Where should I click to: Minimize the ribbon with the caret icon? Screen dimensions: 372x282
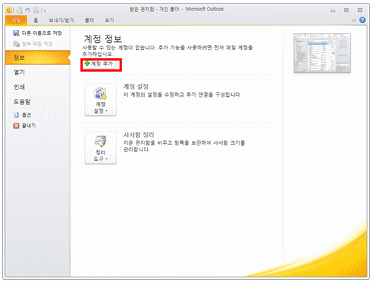click(x=354, y=20)
